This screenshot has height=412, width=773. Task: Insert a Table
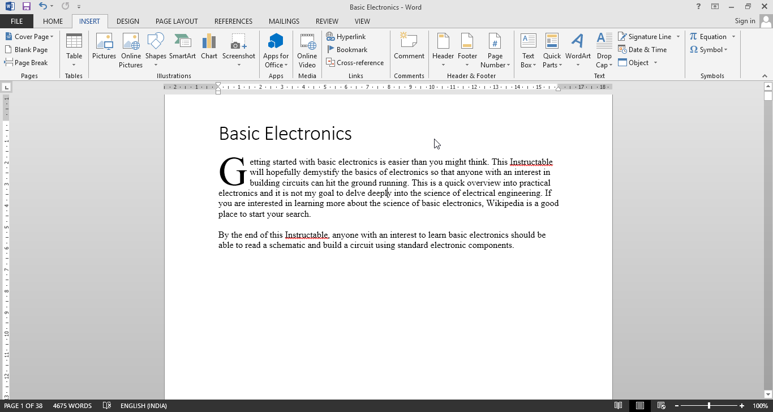point(74,50)
